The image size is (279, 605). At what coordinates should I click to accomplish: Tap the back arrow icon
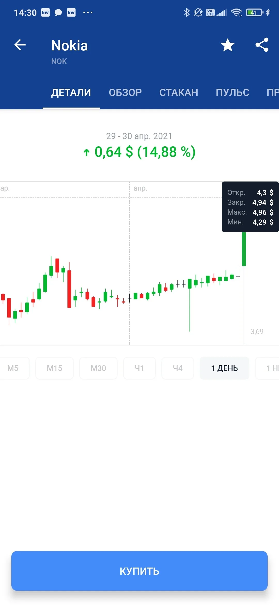(x=20, y=45)
